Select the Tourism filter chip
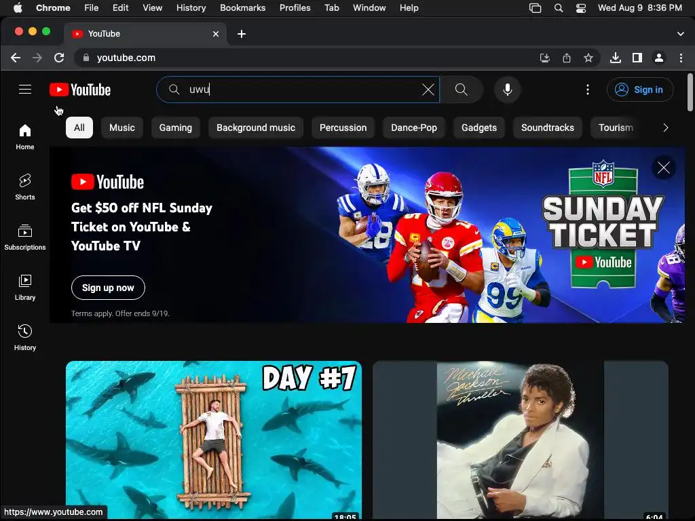Image resolution: width=695 pixels, height=521 pixels. click(616, 128)
